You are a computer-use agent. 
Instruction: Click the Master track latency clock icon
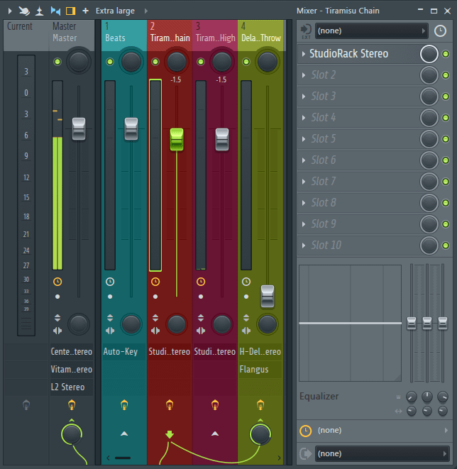tap(57, 282)
